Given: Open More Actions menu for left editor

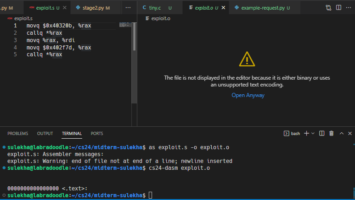Looking at the screenshot, I should coord(128,8).
